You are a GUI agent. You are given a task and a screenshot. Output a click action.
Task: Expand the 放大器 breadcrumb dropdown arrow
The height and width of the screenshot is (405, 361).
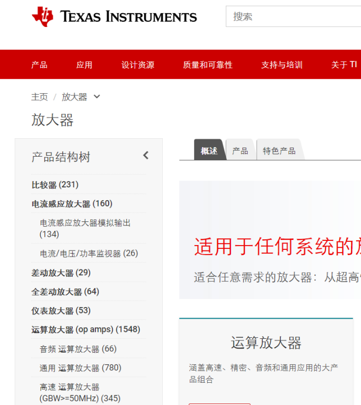[96, 97]
